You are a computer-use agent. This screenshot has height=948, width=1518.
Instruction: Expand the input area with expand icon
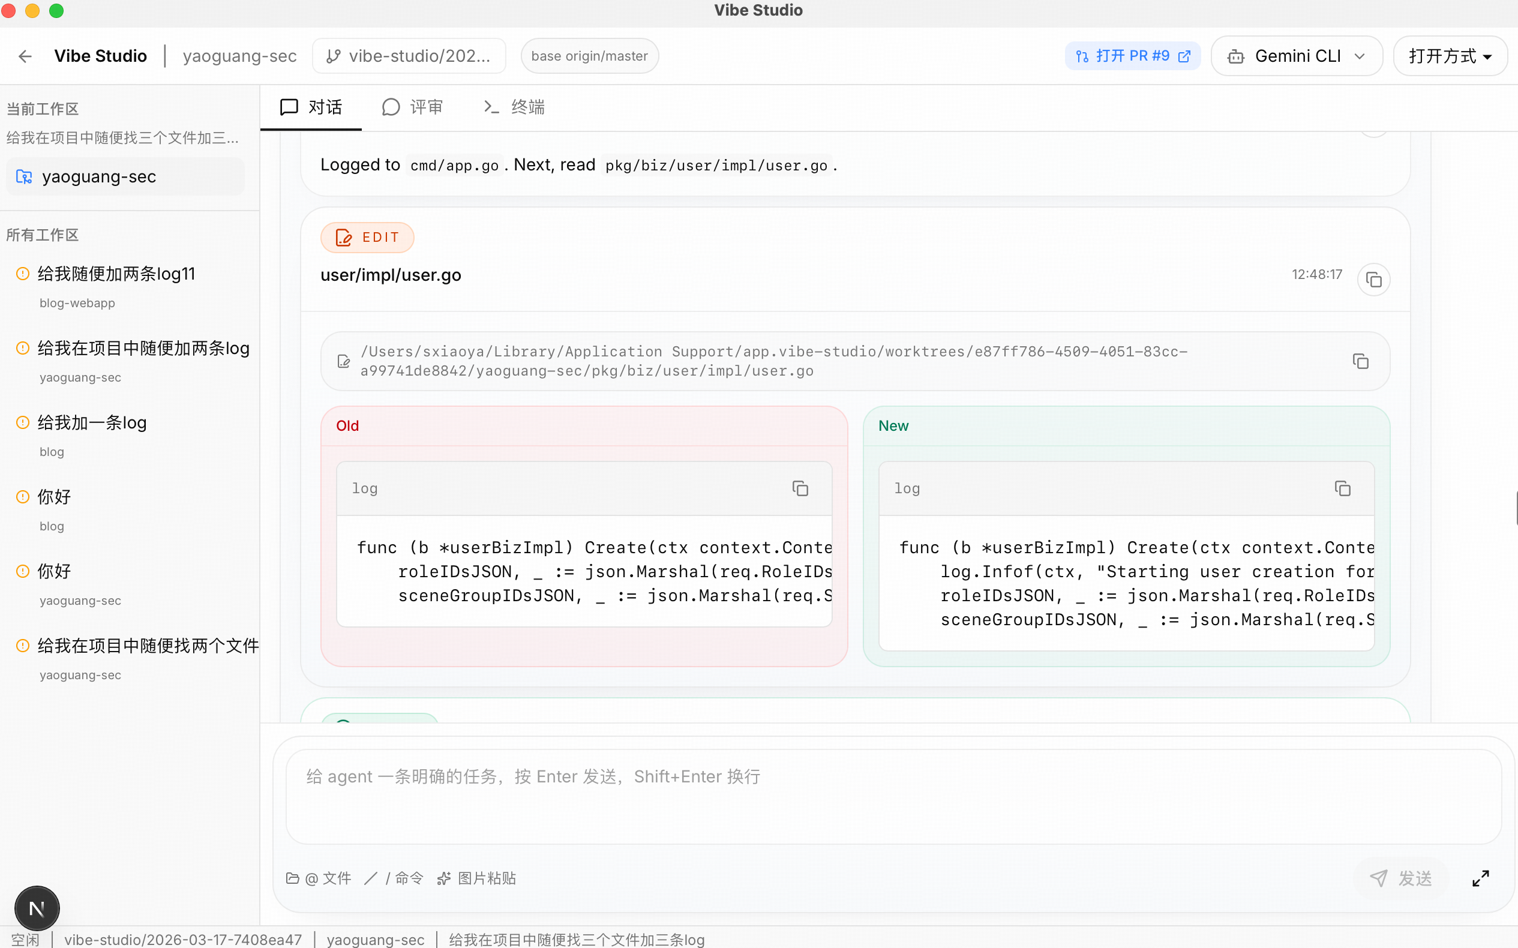pos(1480,878)
